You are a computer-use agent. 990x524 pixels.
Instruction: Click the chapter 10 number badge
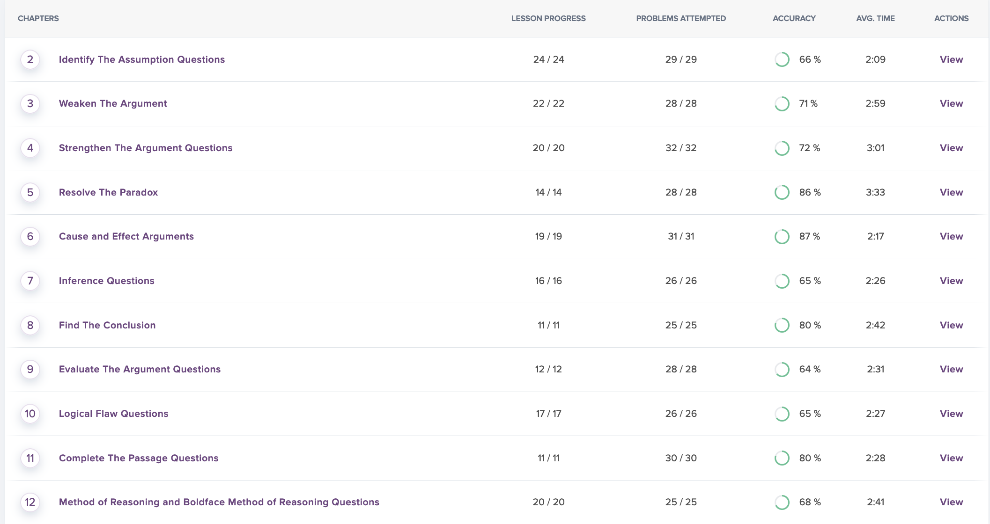point(30,414)
